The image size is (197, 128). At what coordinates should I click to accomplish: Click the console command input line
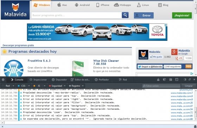tap(98, 123)
